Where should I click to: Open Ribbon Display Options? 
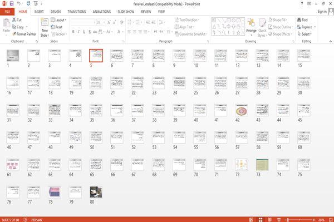309,4
